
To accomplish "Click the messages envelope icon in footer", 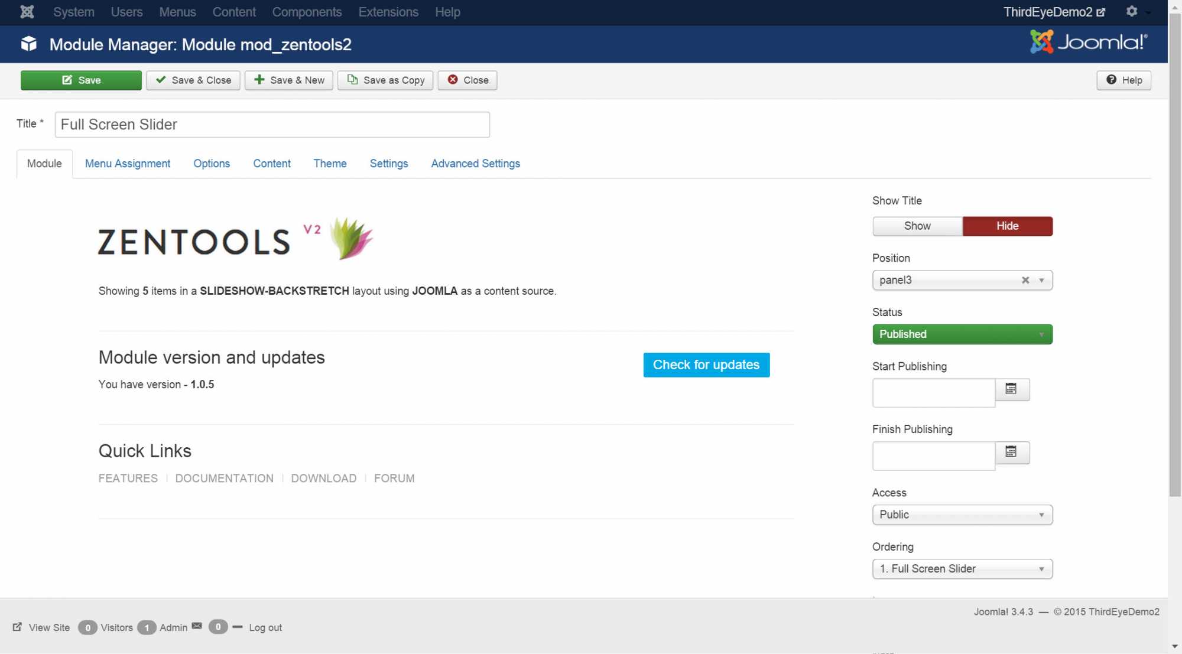I will click(197, 626).
